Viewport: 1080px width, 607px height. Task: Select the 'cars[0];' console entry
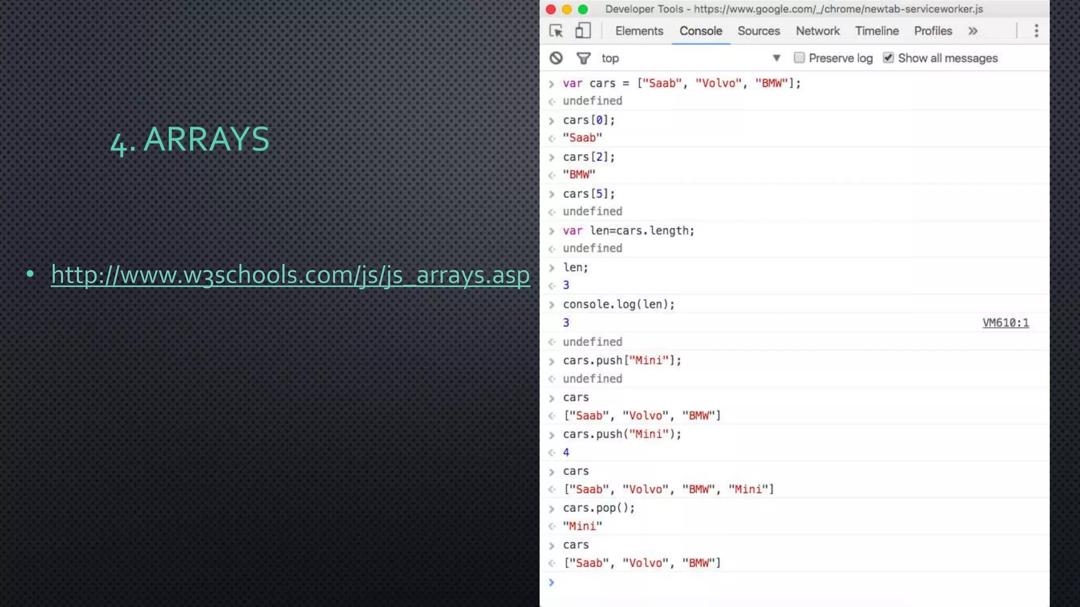click(589, 120)
